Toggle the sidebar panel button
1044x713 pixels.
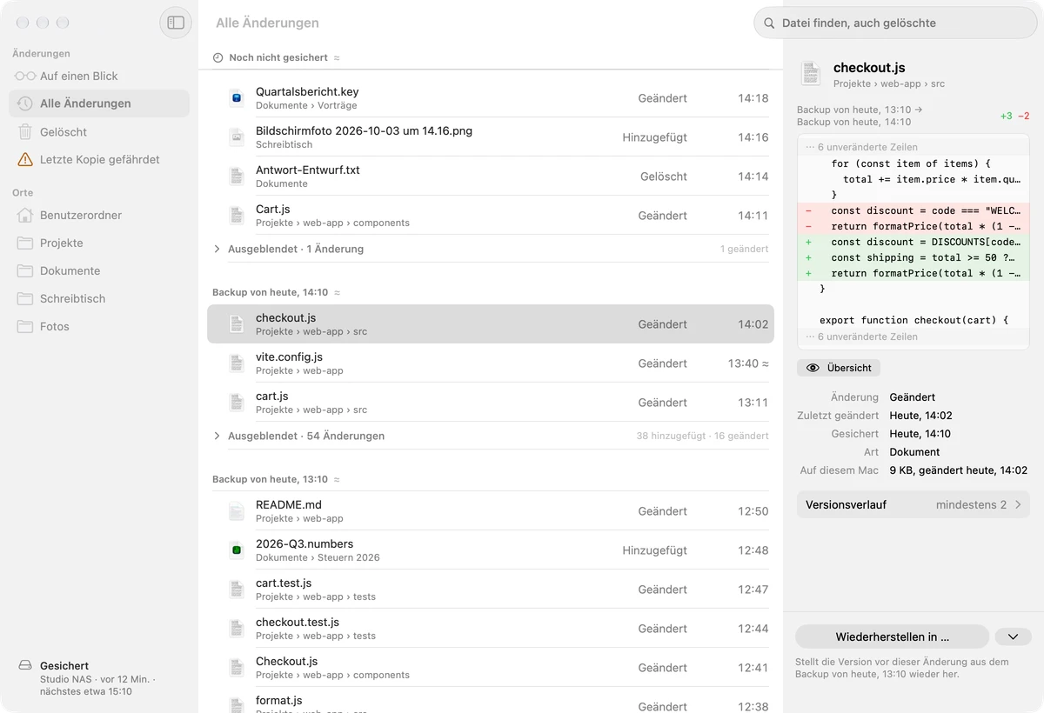176,23
